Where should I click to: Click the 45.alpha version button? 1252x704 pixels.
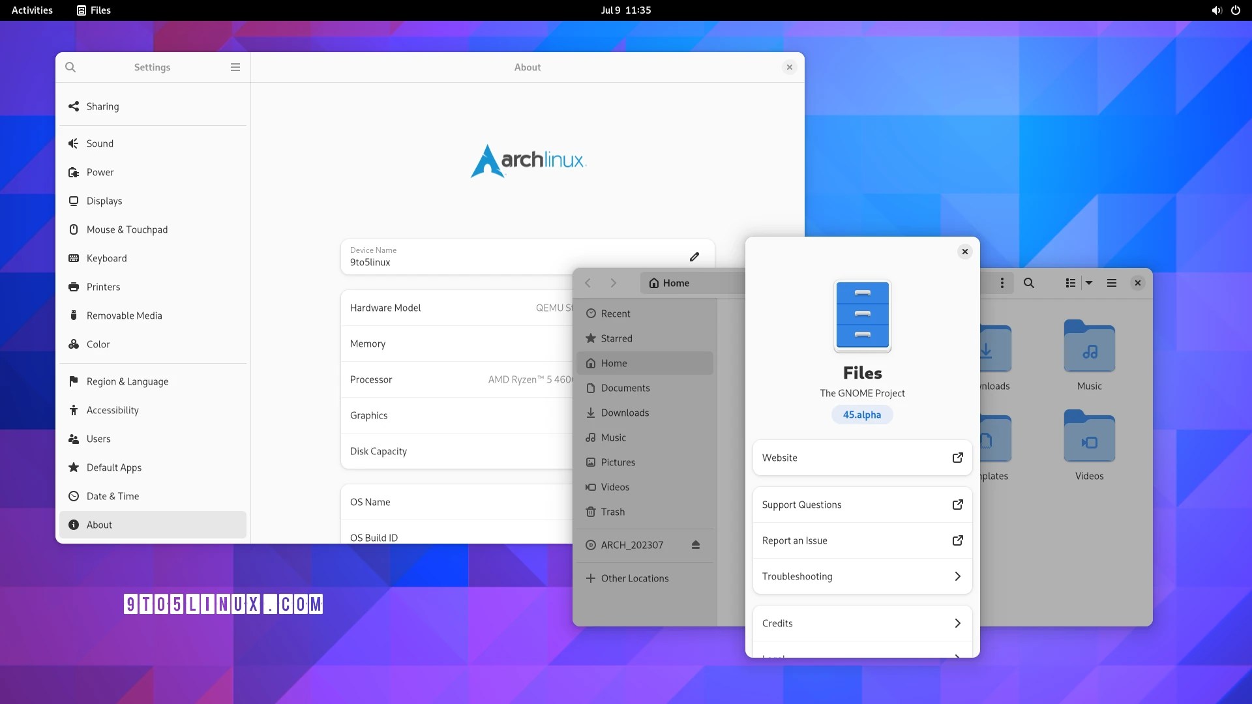pos(862,415)
